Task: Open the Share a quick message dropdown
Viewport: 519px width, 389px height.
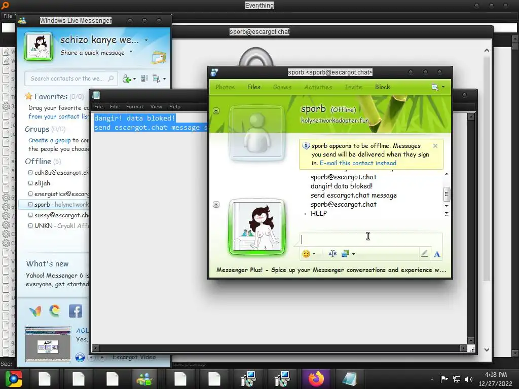Action: 131,52
